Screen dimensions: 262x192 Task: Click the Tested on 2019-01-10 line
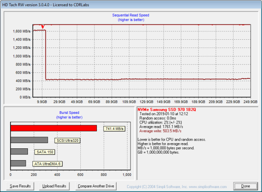[164, 114]
